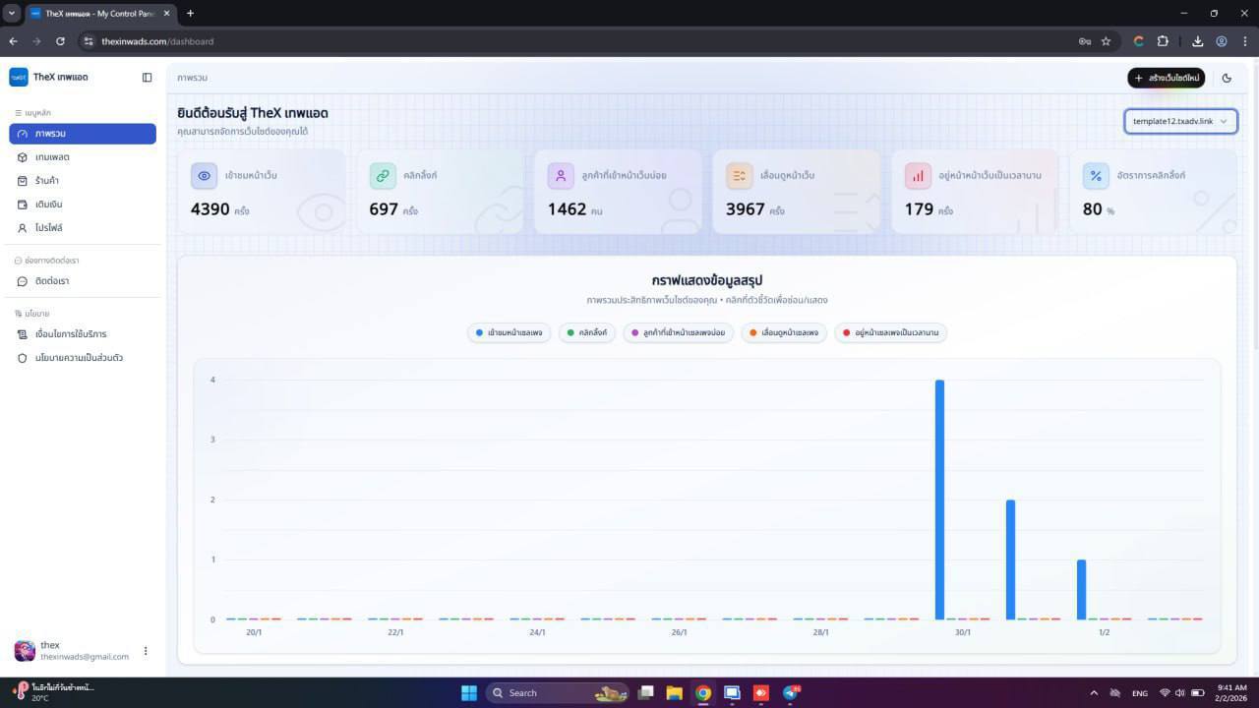Screen dimensions: 1259x708
Task: Toggle the blue เข้าชมหน้าแลนเพจ chart series
Action: click(509, 333)
